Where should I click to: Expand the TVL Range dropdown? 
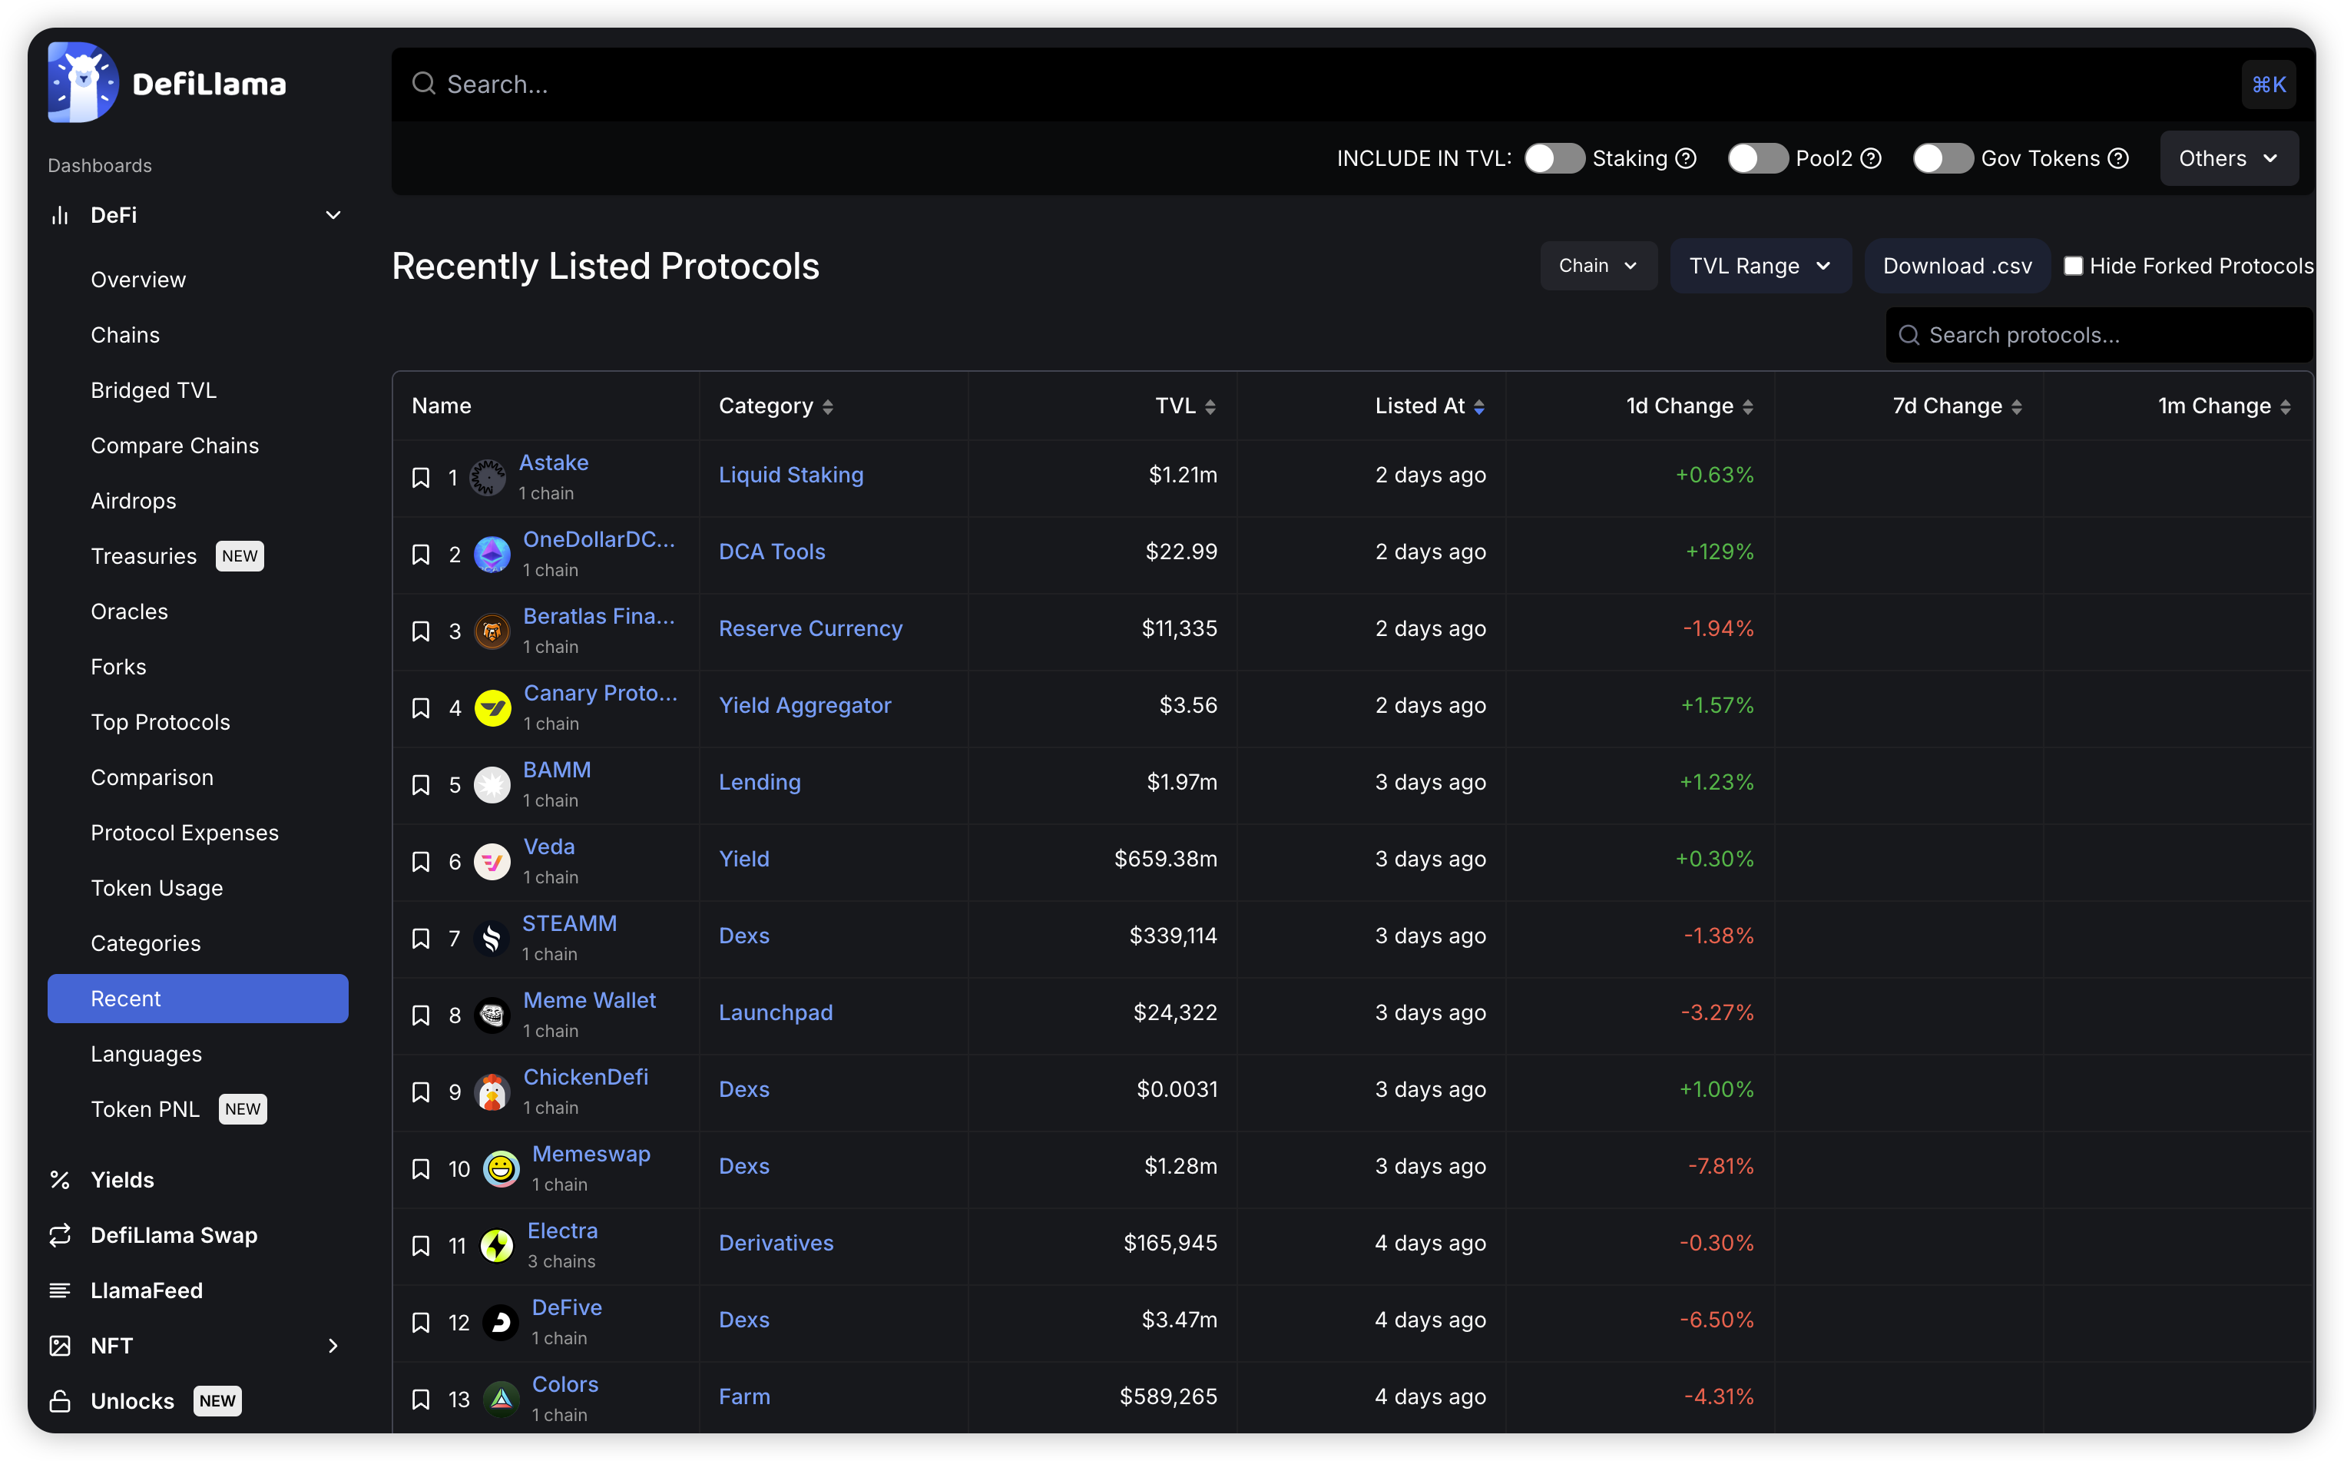point(1760,266)
